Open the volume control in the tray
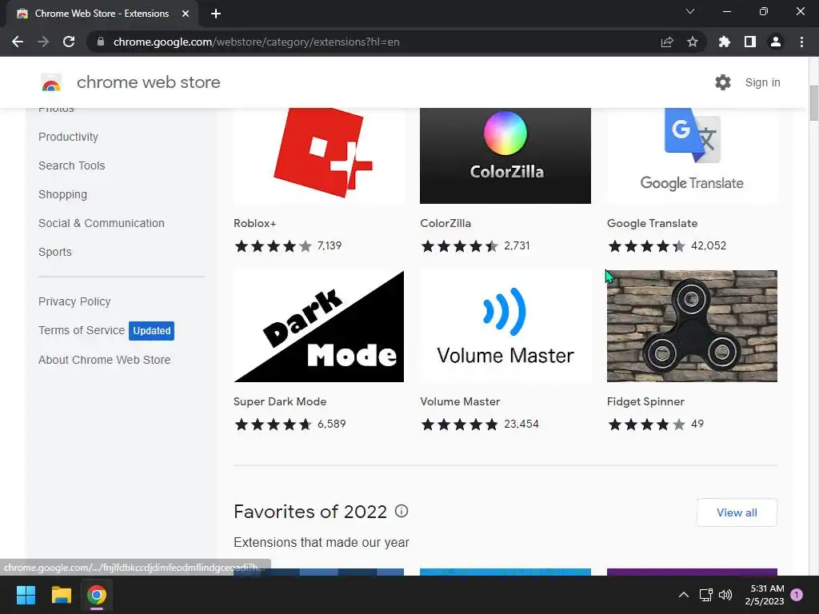 click(x=725, y=595)
